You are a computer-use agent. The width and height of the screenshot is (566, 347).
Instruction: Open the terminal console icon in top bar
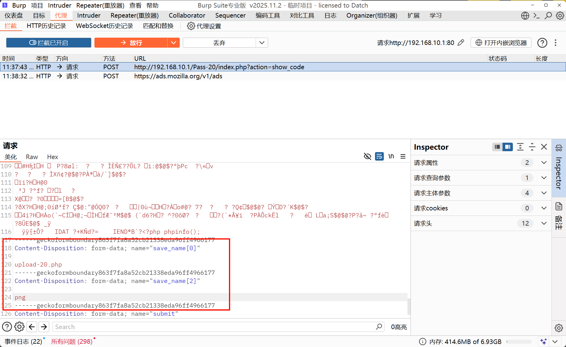(537, 15)
